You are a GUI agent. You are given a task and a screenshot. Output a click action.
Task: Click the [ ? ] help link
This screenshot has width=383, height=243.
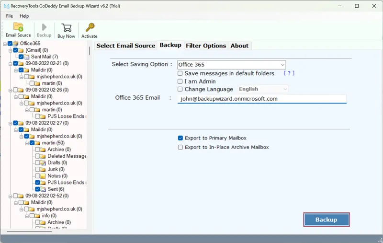[289, 73]
